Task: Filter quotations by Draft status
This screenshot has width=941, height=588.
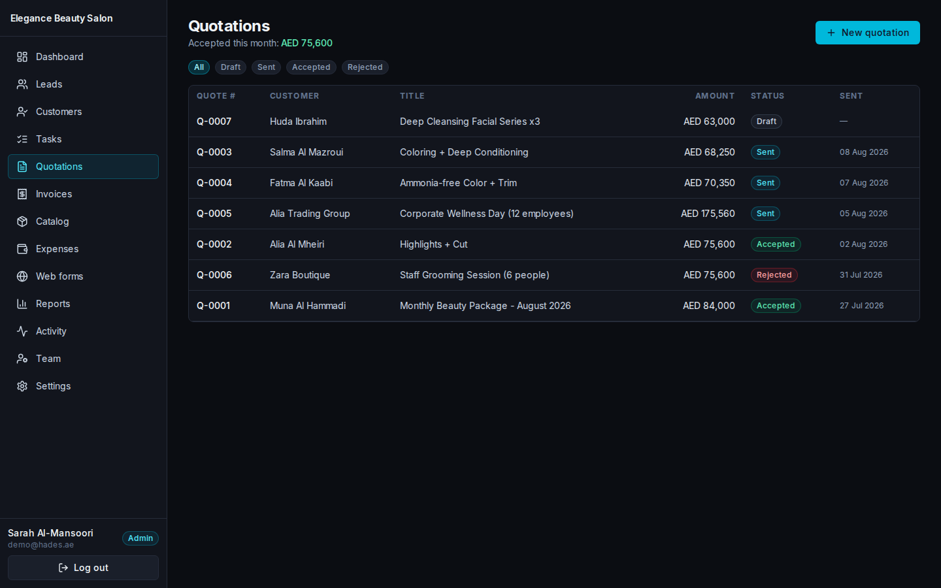Action: click(x=231, y=67)
